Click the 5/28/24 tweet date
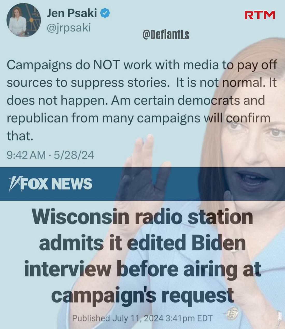 click(x=74, y=155)
